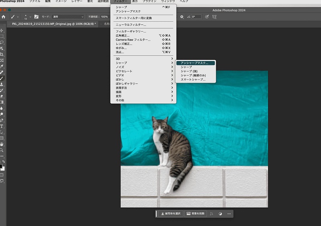The image size is (321, 226).
Task: Select the Lasso tool
Action: tap(2, 42)
